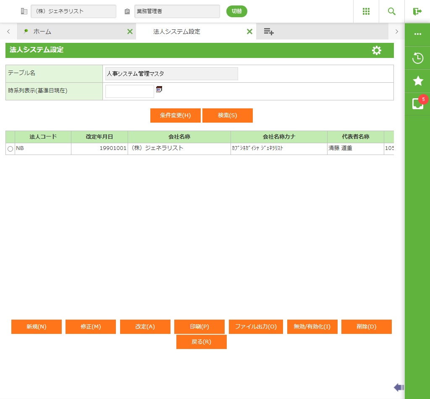Expand the sidebar three-dots menu

coord(417,34)
